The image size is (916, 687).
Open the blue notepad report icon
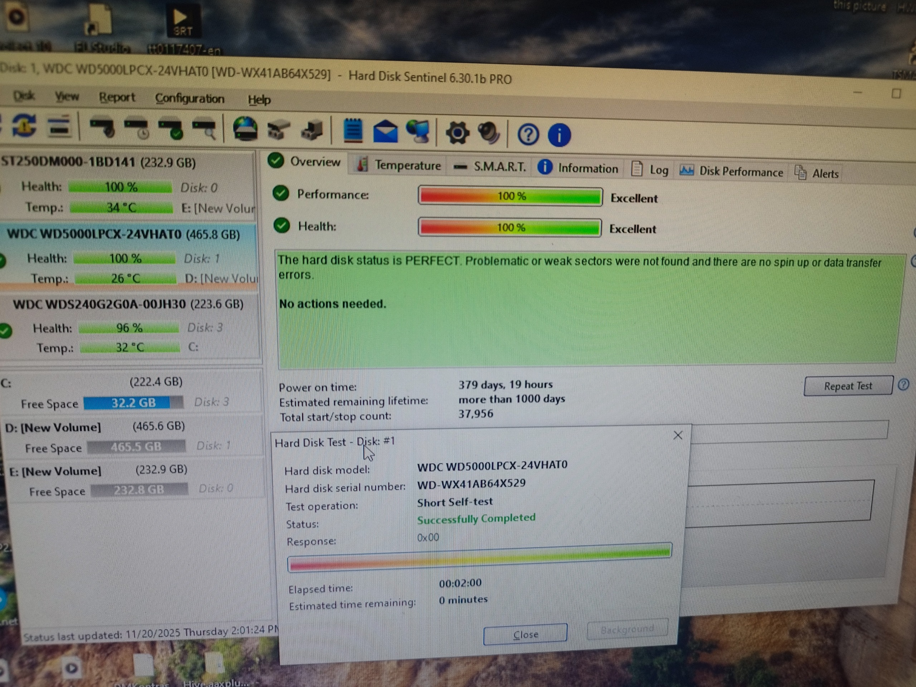point(352,131)
